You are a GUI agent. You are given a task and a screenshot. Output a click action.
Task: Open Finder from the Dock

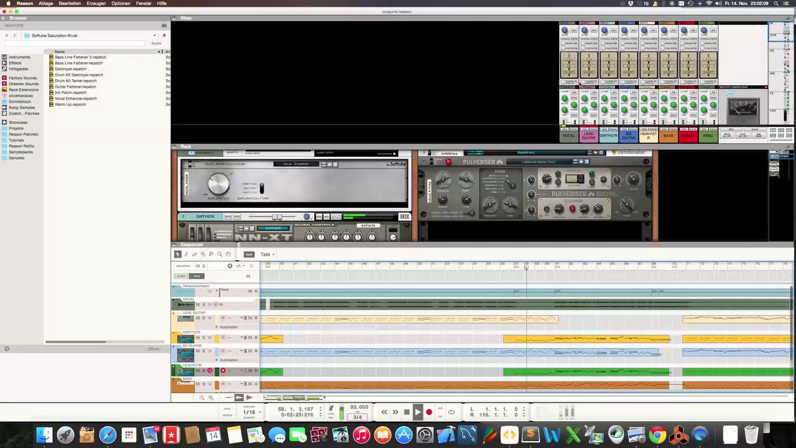pyautogui.click(x=44, y=434)
